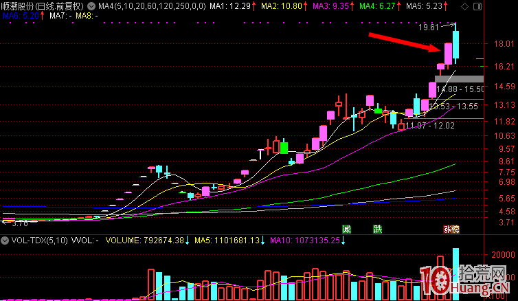Viewport: 518px width, 301px height.
Task: Select the MA7: - label
Action: pos(60,16)
